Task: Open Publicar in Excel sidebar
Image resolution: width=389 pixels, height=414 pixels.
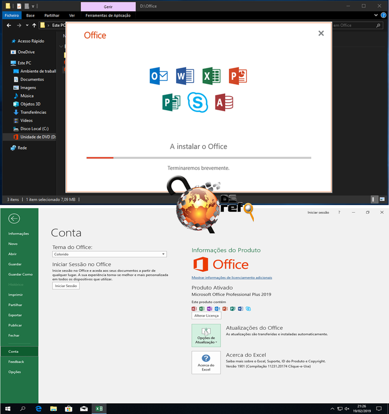Action: pyautogui.click(x=15, y=326)
